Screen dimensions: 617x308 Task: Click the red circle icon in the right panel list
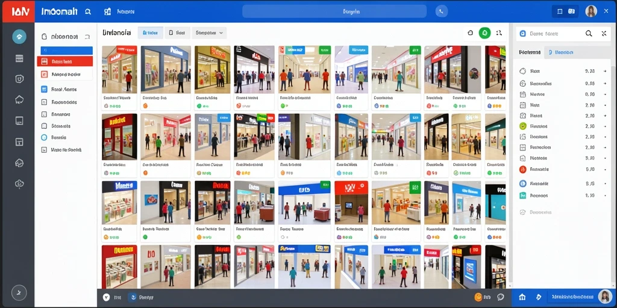[522, 169]
